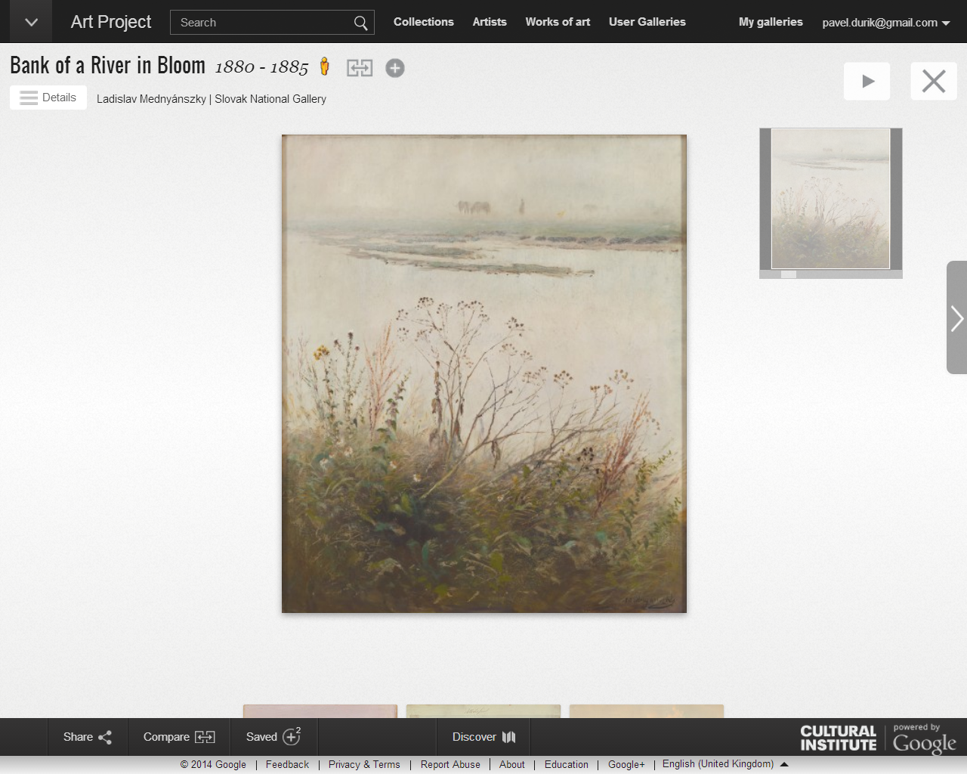Focus the Search input field
967x774 pixels.
261,23
